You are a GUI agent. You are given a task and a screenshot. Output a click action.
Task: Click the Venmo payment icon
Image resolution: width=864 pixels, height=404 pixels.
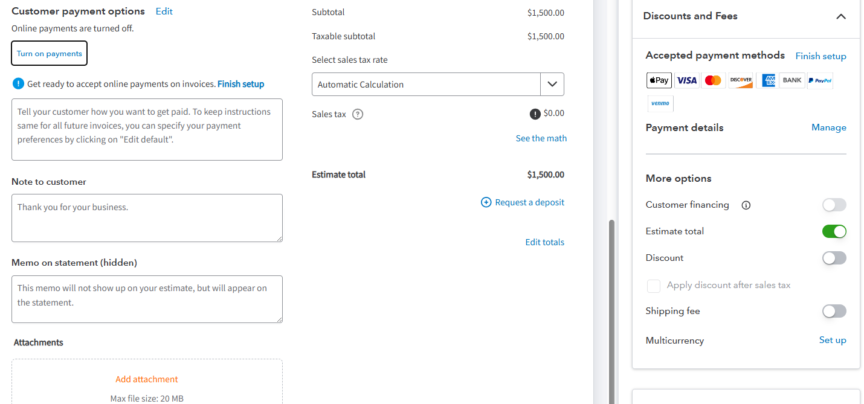click(660, 103)
